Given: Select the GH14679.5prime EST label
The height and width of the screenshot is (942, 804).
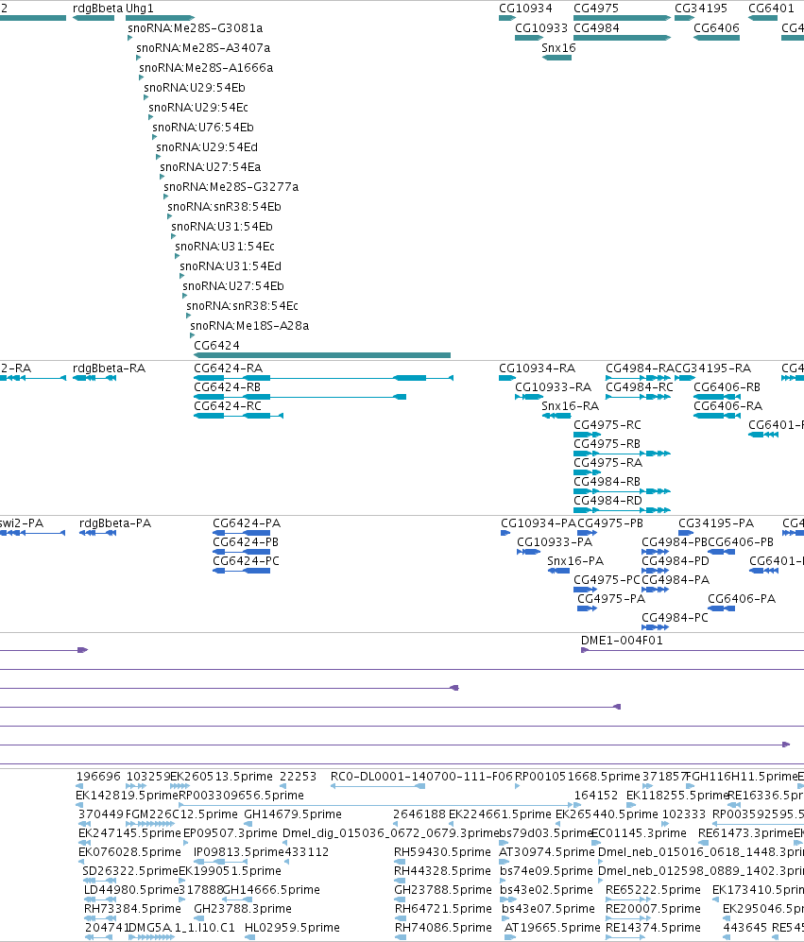Looking at the screenshot, I should coord(293,814).
